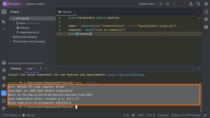This screenshot has height=118, width=210.
Task: Open the HFTutorial project dropdown
Action: (12, 4)
